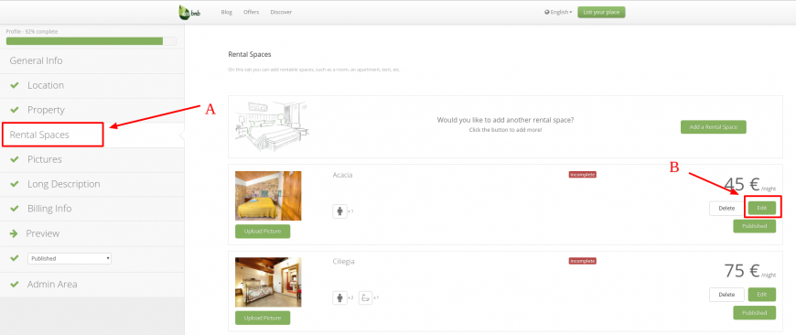Open the bnb leaf logo homepage

[190, 12]
